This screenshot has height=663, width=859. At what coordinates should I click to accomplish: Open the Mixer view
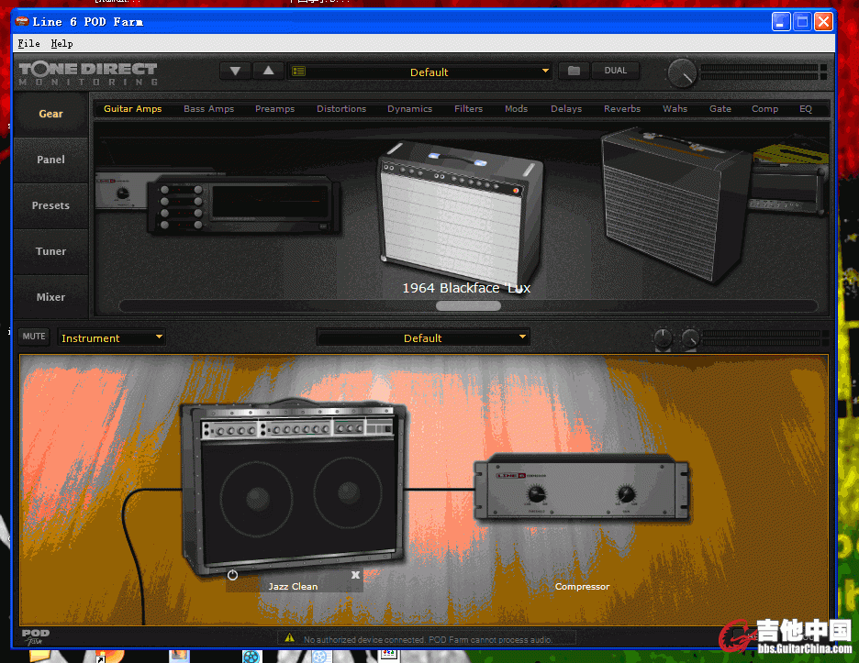pos(51,297)
